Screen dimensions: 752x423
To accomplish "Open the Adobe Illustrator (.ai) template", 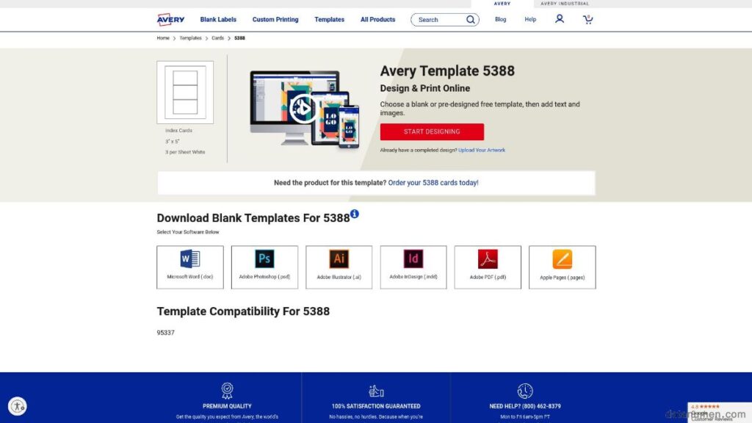I will coord(339,267).
